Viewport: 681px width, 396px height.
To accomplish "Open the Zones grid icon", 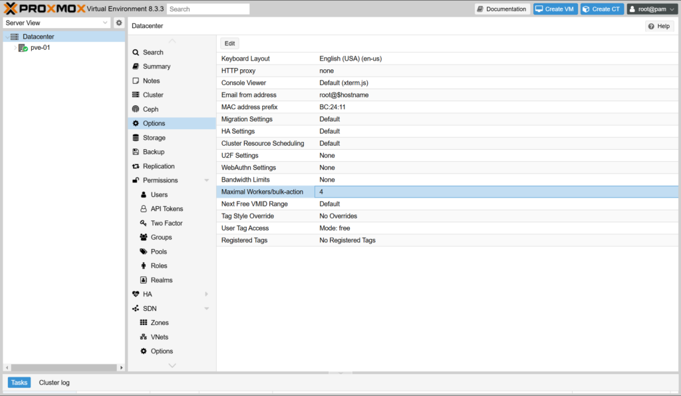I will tap(144, 323).
